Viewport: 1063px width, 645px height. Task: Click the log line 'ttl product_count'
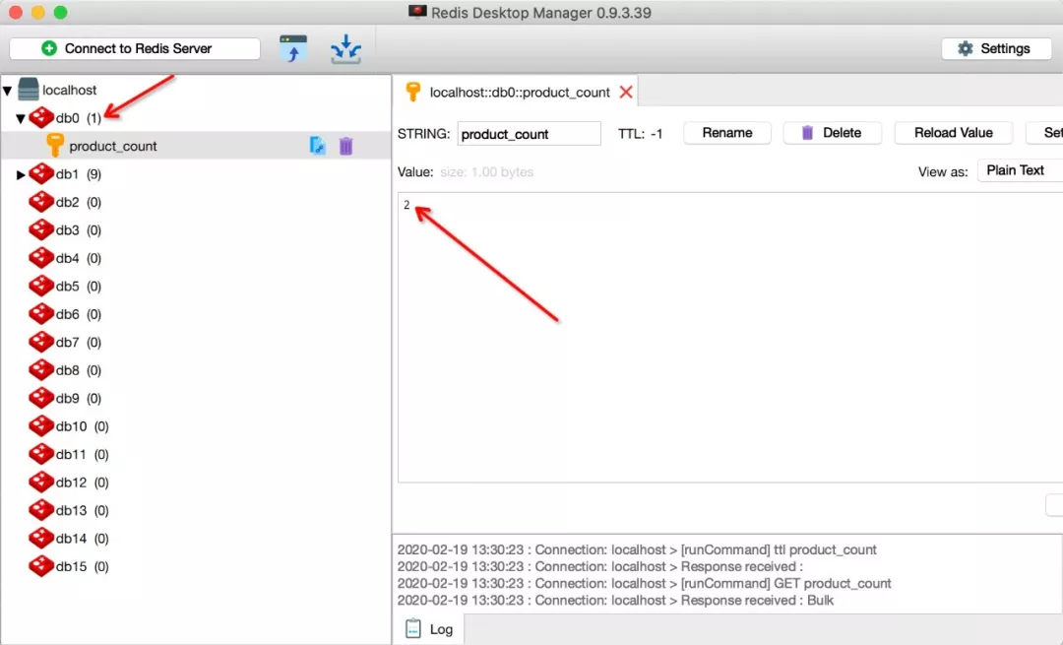637,549
